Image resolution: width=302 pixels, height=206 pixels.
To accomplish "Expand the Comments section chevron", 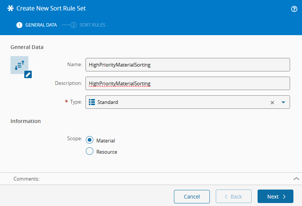I will [296, 179].
